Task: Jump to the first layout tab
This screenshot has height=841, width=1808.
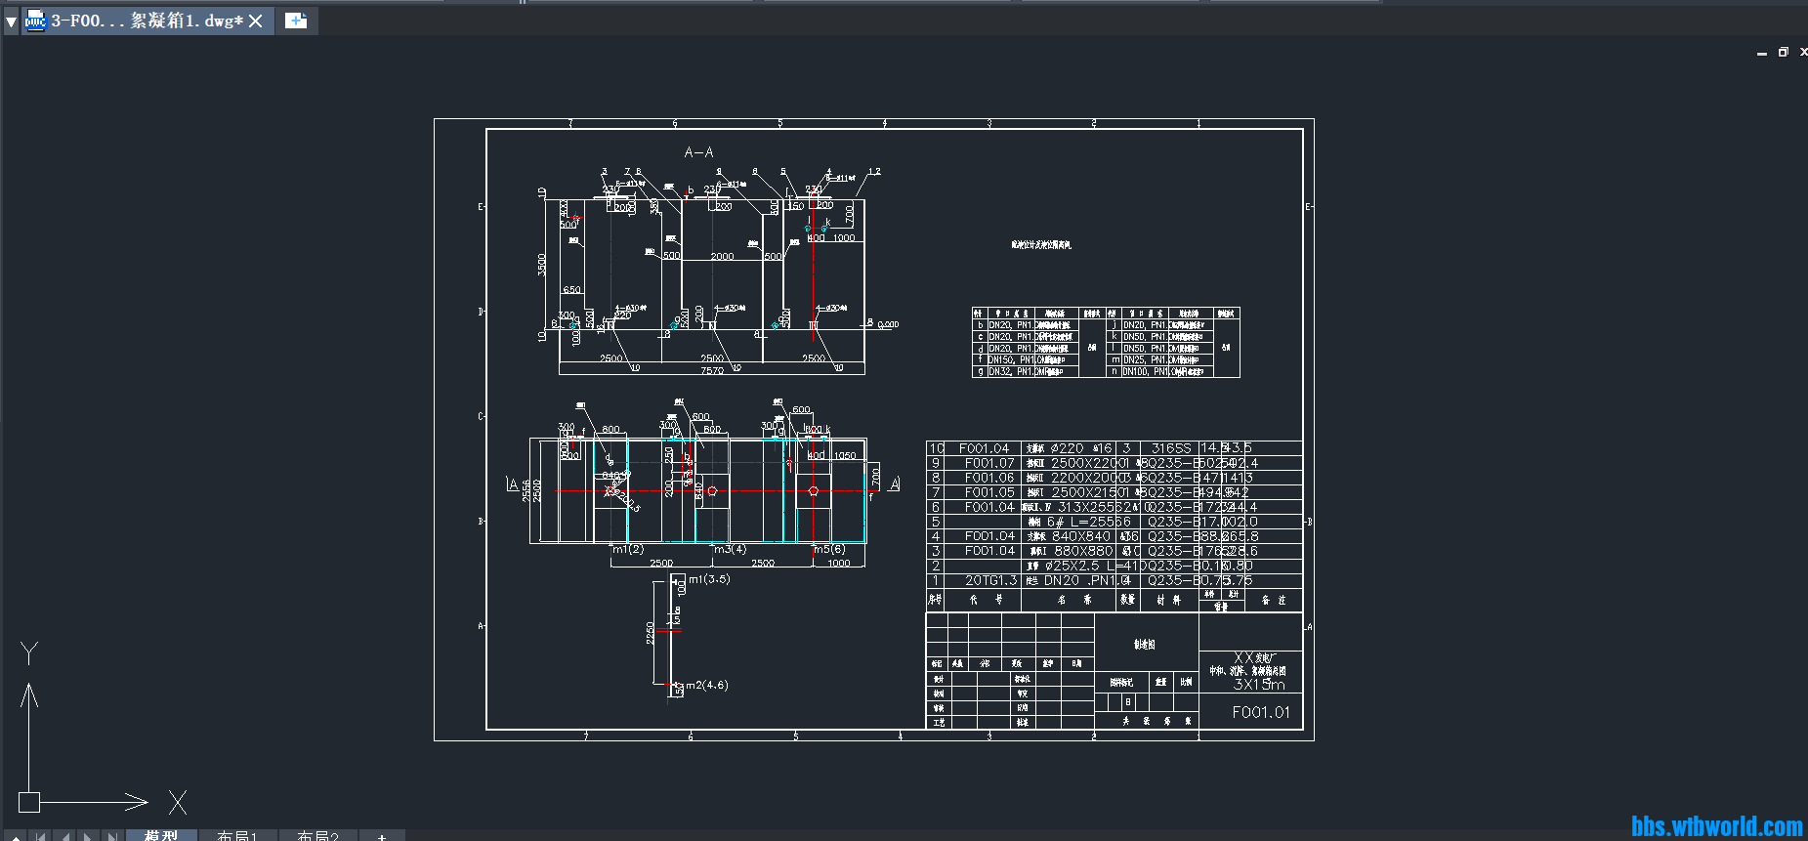Action: (x=40, y=836)
